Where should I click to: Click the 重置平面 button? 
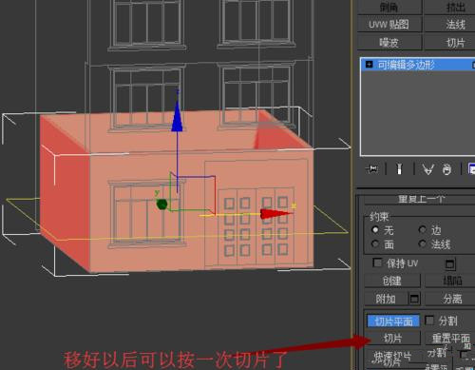(x=449, y=339)
